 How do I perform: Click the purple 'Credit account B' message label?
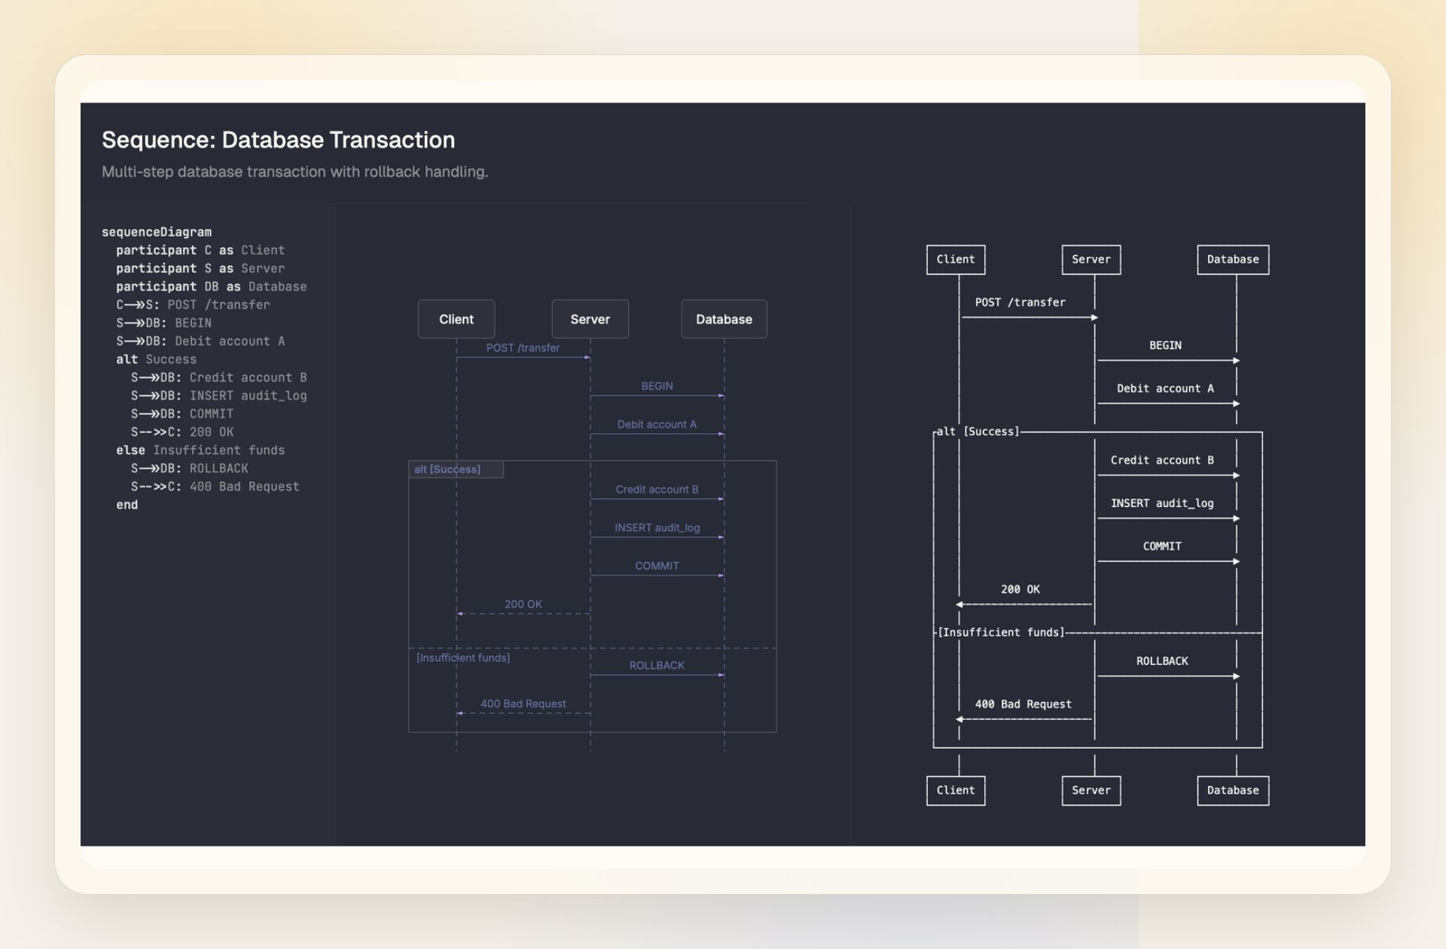click(657, 490)
